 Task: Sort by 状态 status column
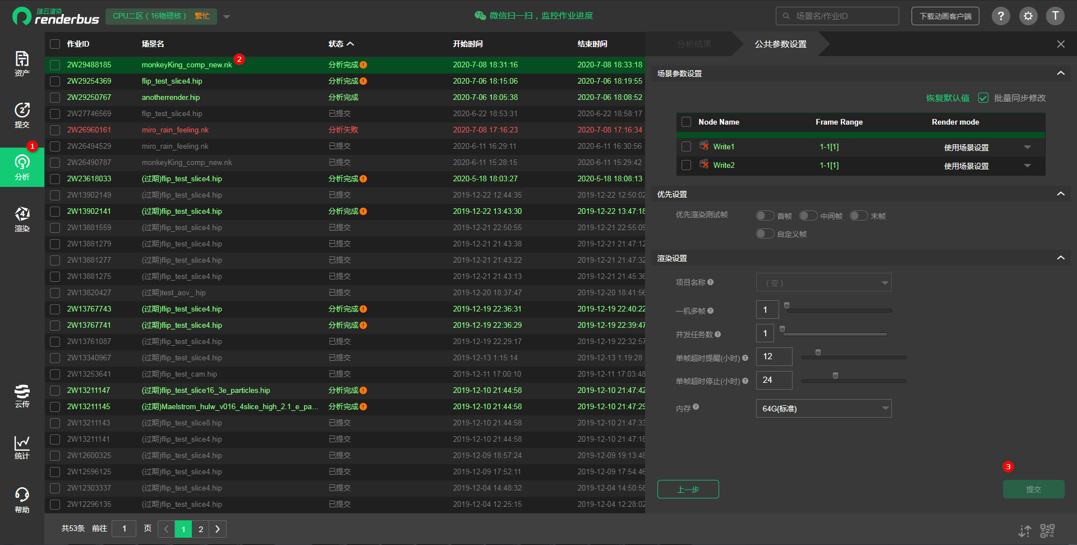click(341, 44)
